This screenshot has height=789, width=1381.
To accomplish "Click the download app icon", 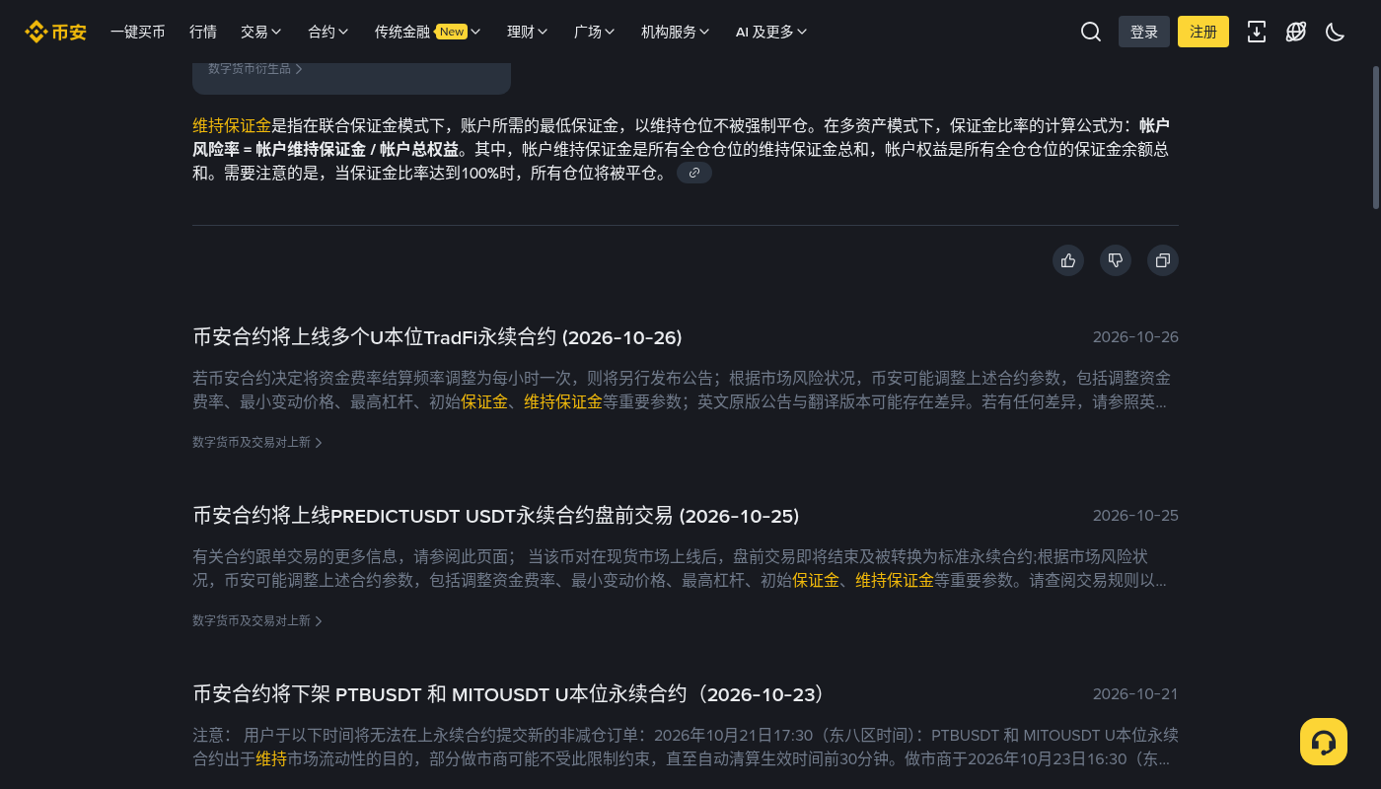I will (x=1257, y=32).
